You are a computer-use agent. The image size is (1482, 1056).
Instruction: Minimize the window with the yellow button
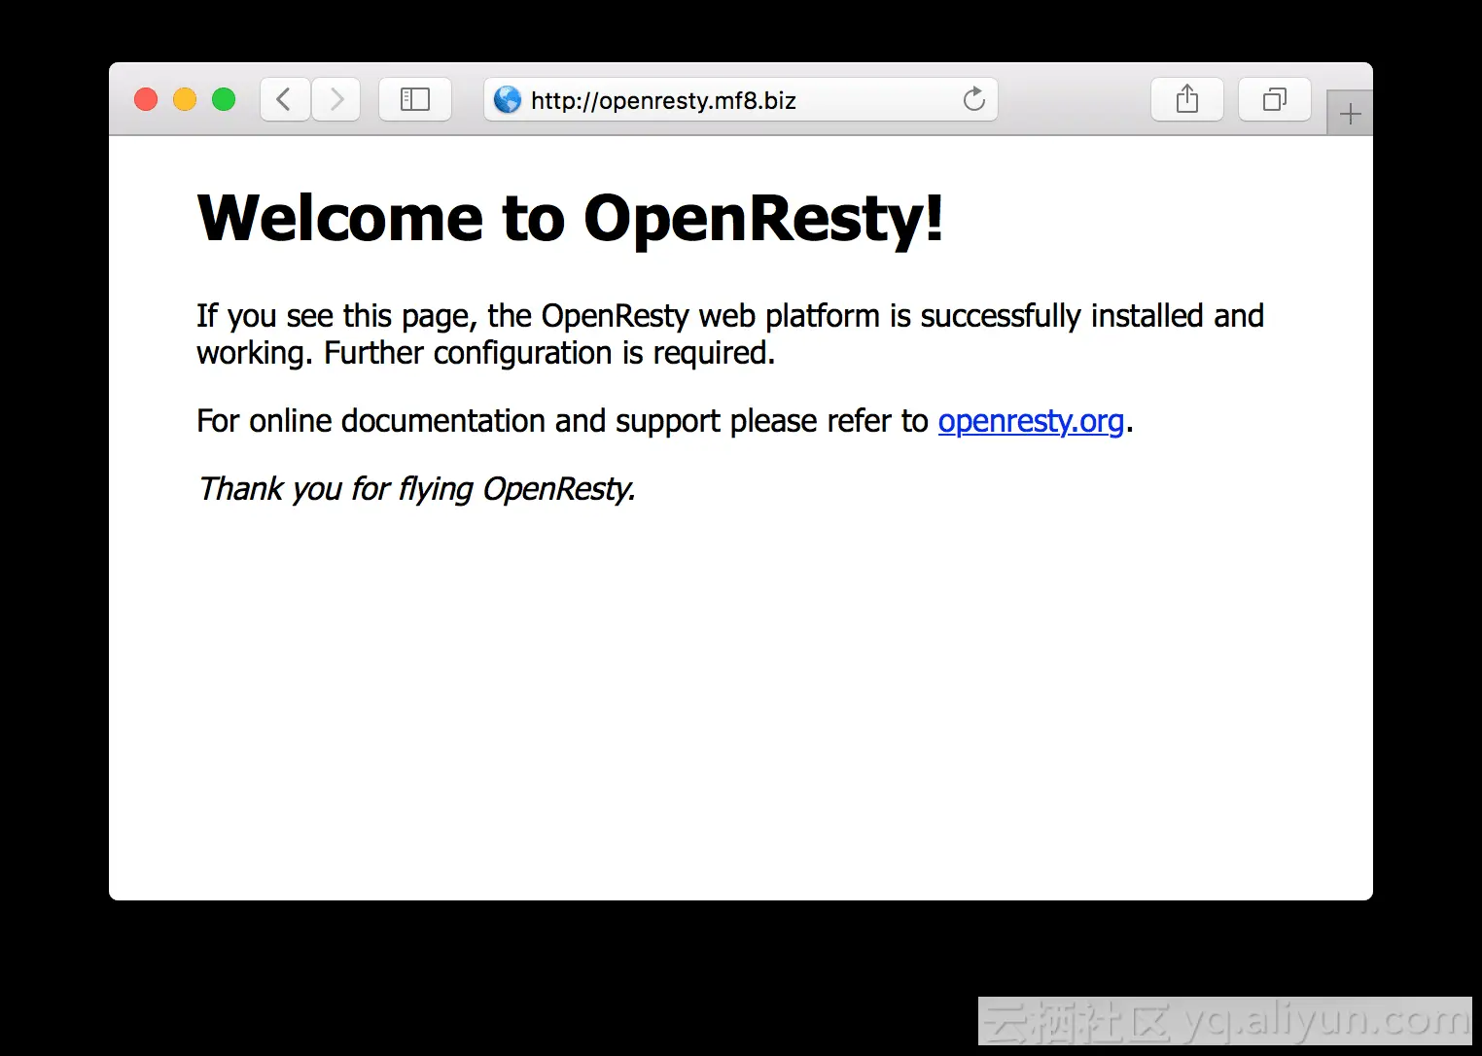click(x=185, y=99)
